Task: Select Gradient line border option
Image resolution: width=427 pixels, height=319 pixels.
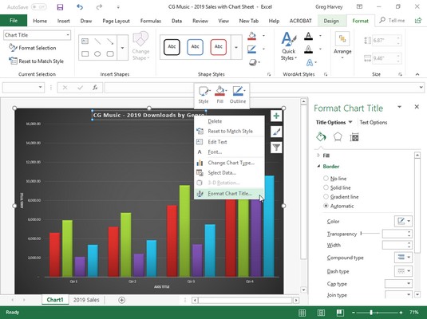Action: [x=326, y=196]
